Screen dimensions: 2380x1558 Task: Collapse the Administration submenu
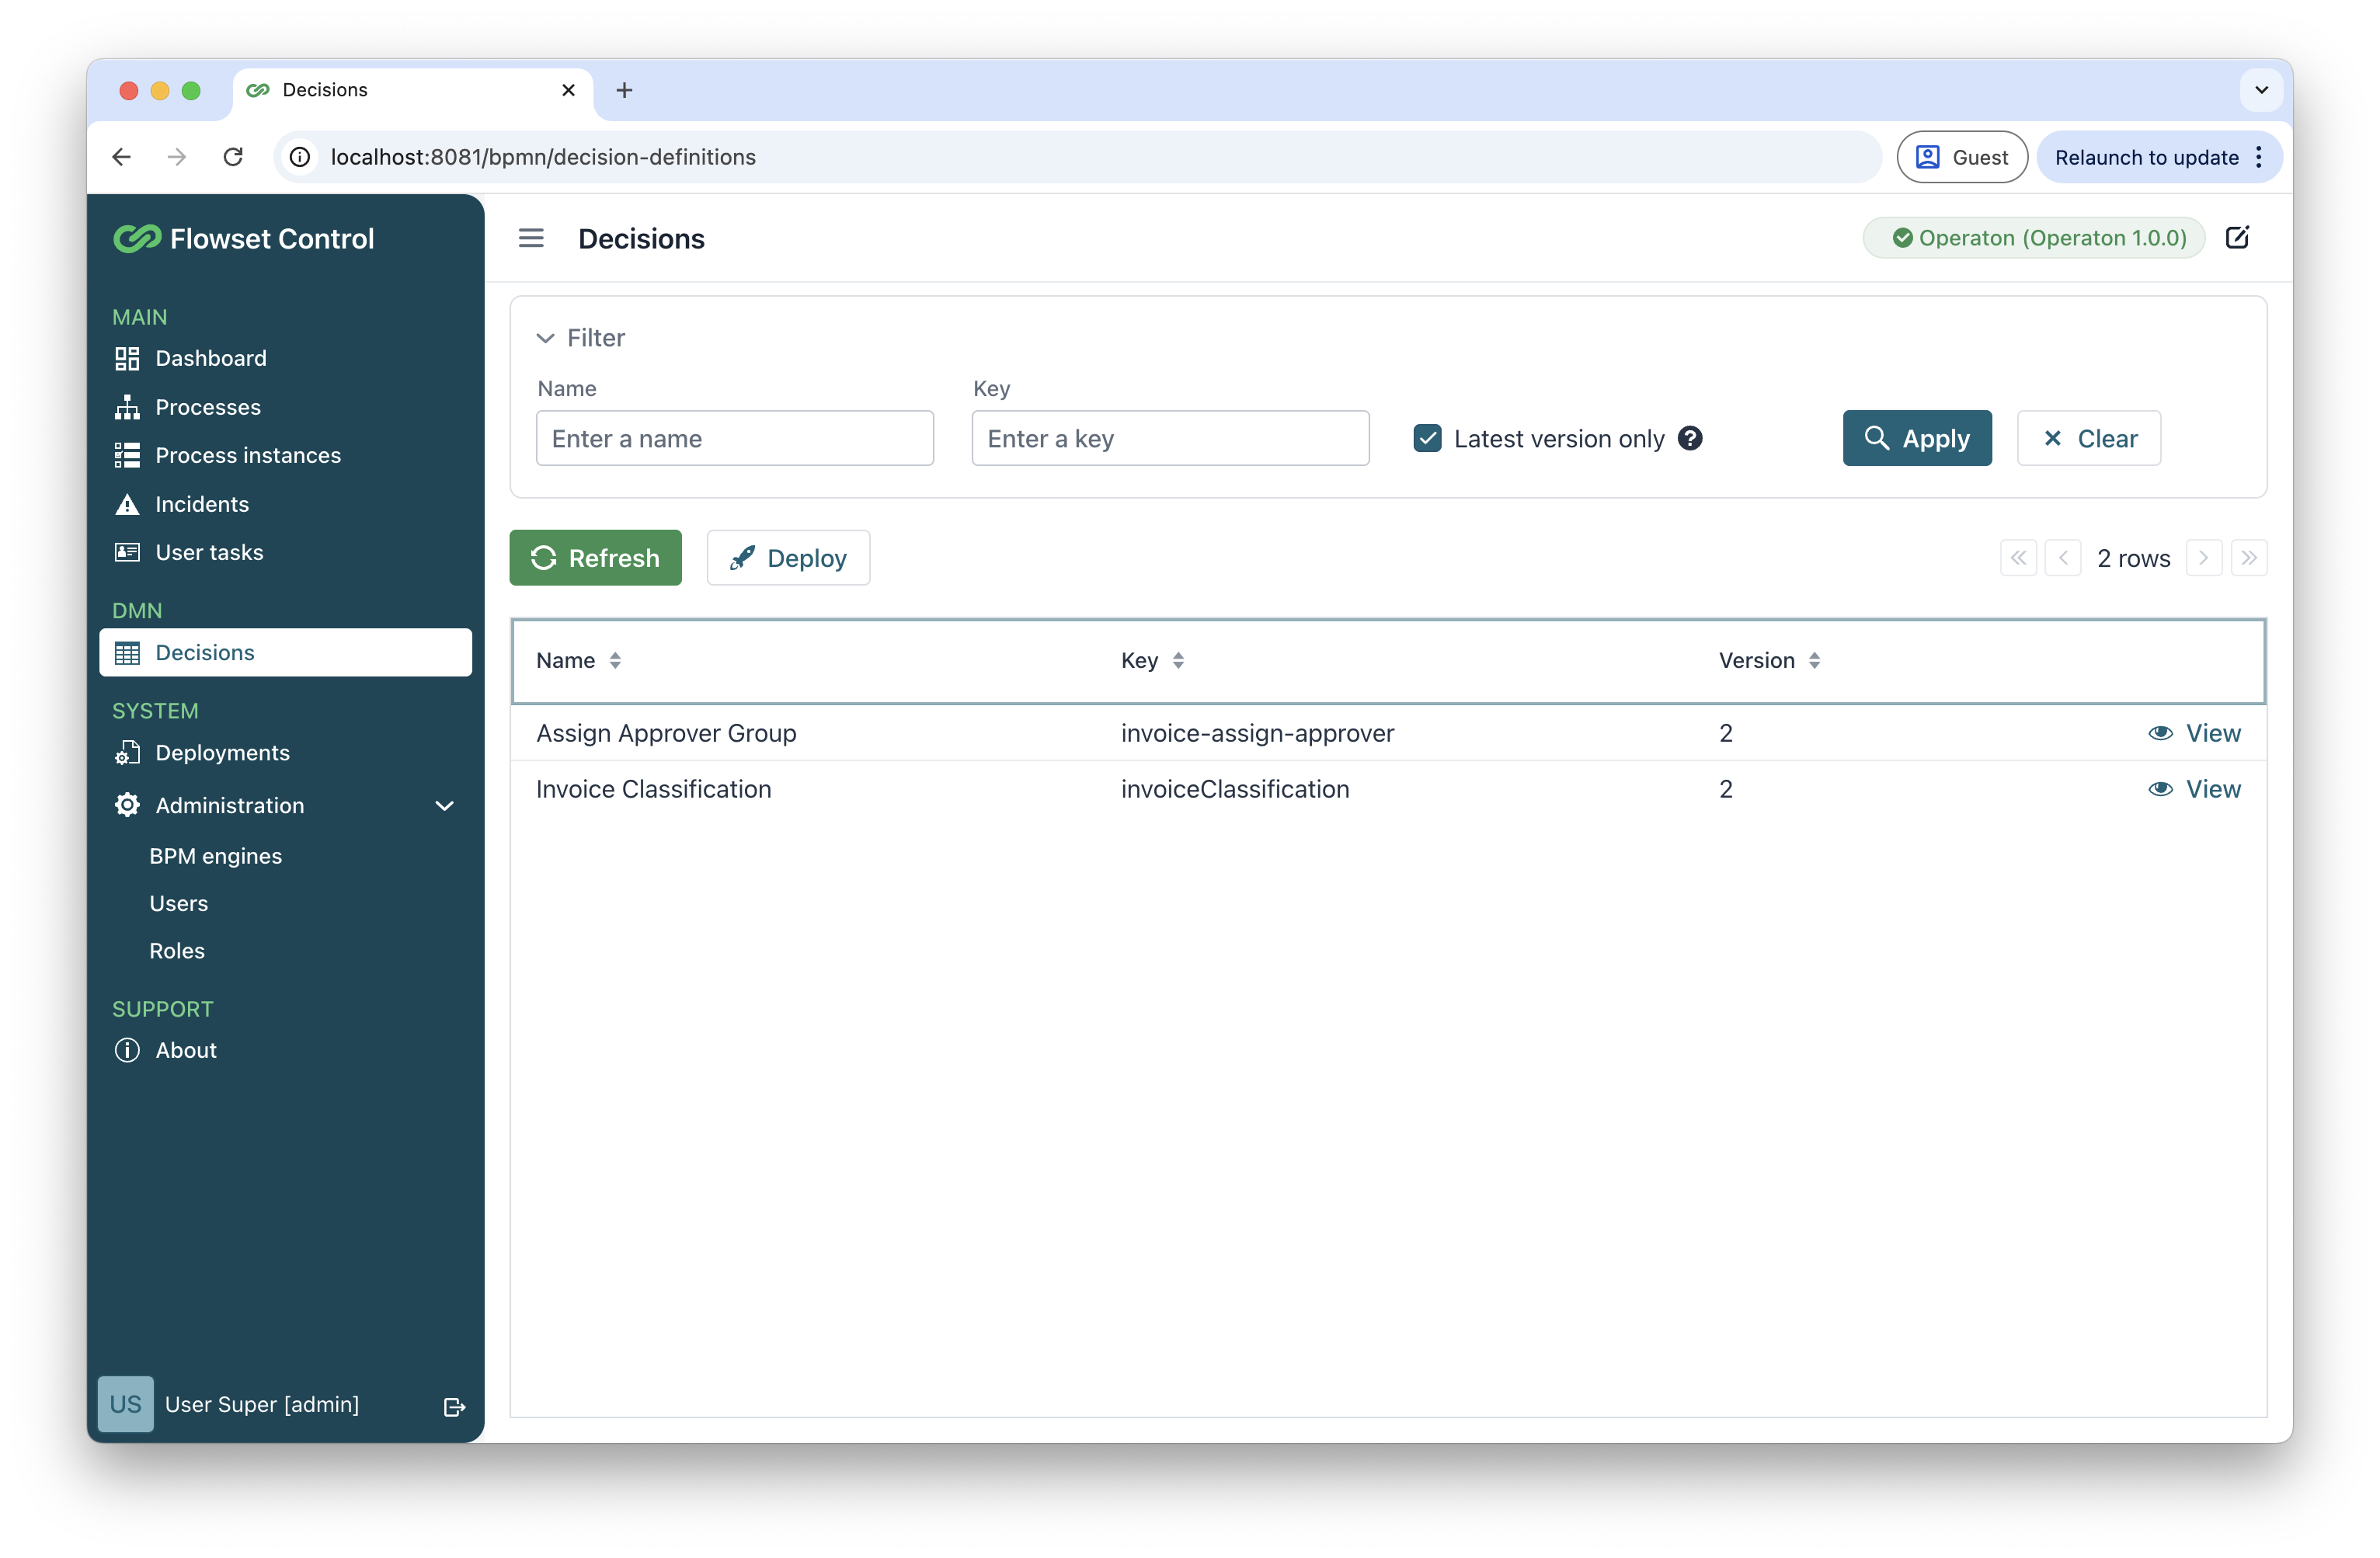coord(445,805)
